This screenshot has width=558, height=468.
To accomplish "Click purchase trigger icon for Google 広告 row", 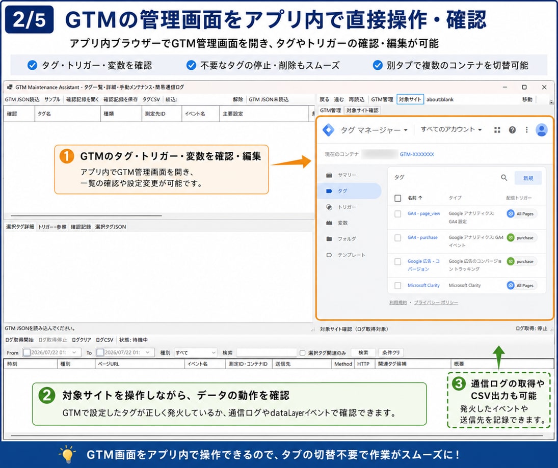I will point(510,261).
